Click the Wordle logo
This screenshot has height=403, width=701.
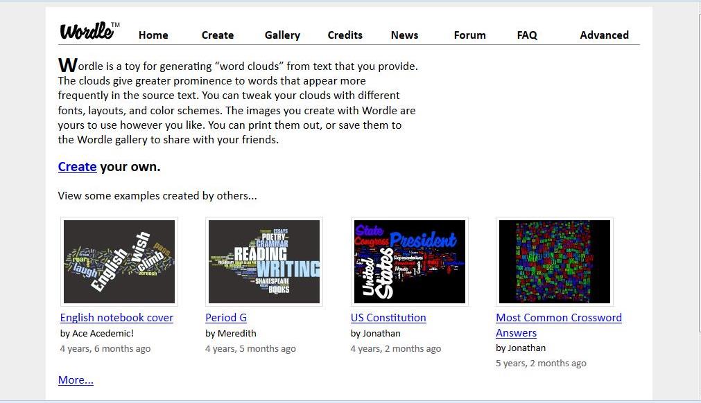point(89,31)
